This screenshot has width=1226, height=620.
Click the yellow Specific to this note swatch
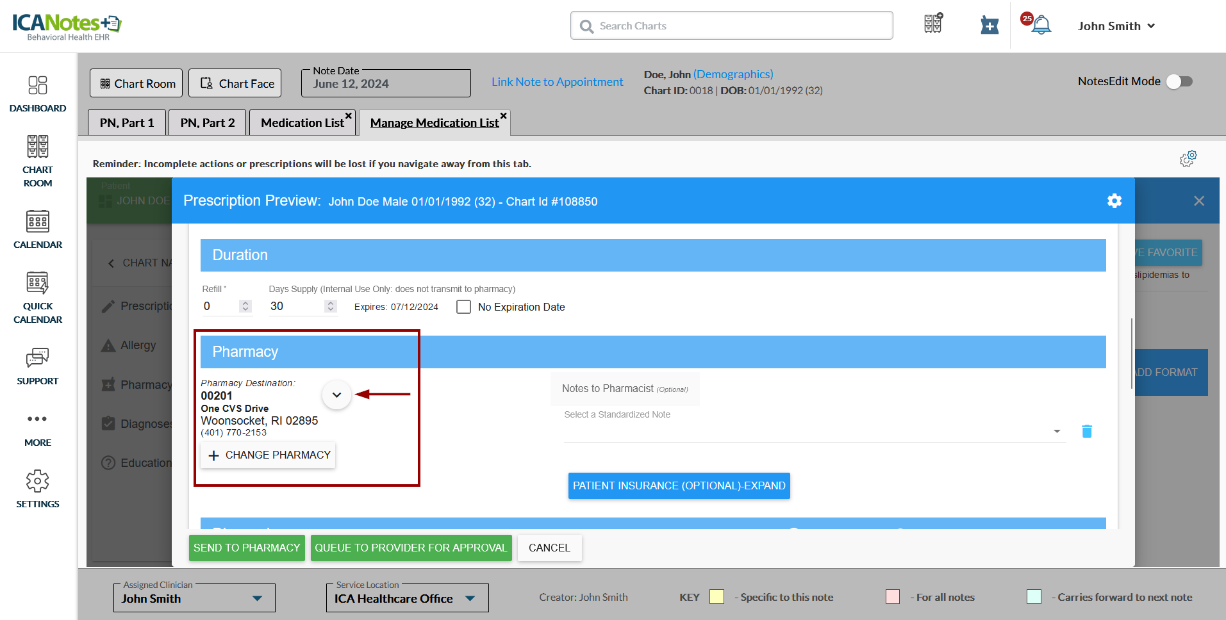(x=717, y=597)
